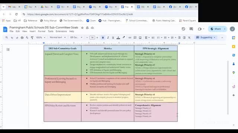This screenshot has width=238, height=133.
Task: Open the Extensions menu
Action: (61, 31)
